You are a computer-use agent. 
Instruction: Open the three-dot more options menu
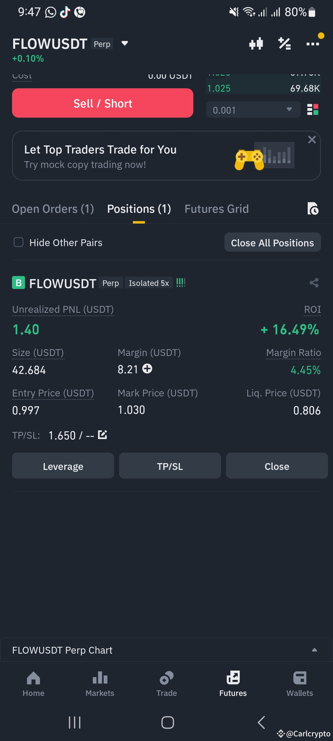click(313, 44)
